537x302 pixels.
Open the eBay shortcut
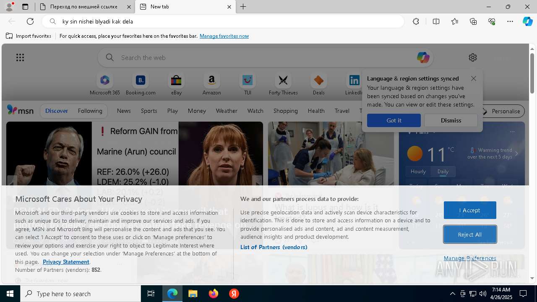tap(176, 84)
